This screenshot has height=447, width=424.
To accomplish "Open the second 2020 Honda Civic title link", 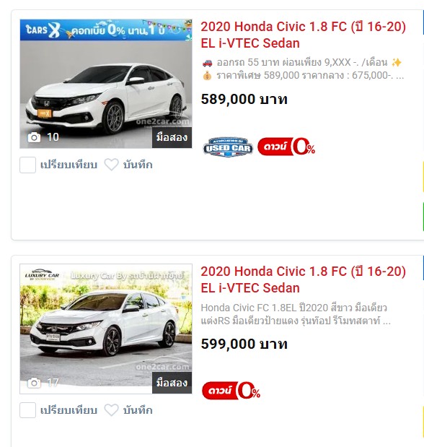I will pos(303,279).
